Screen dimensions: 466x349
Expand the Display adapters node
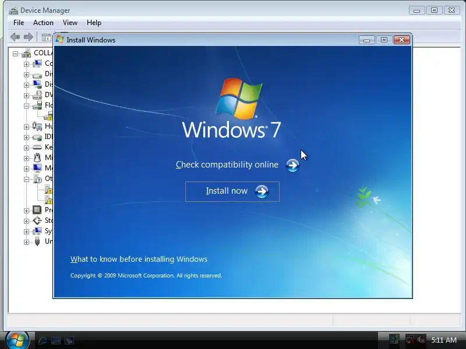[26, 85]
